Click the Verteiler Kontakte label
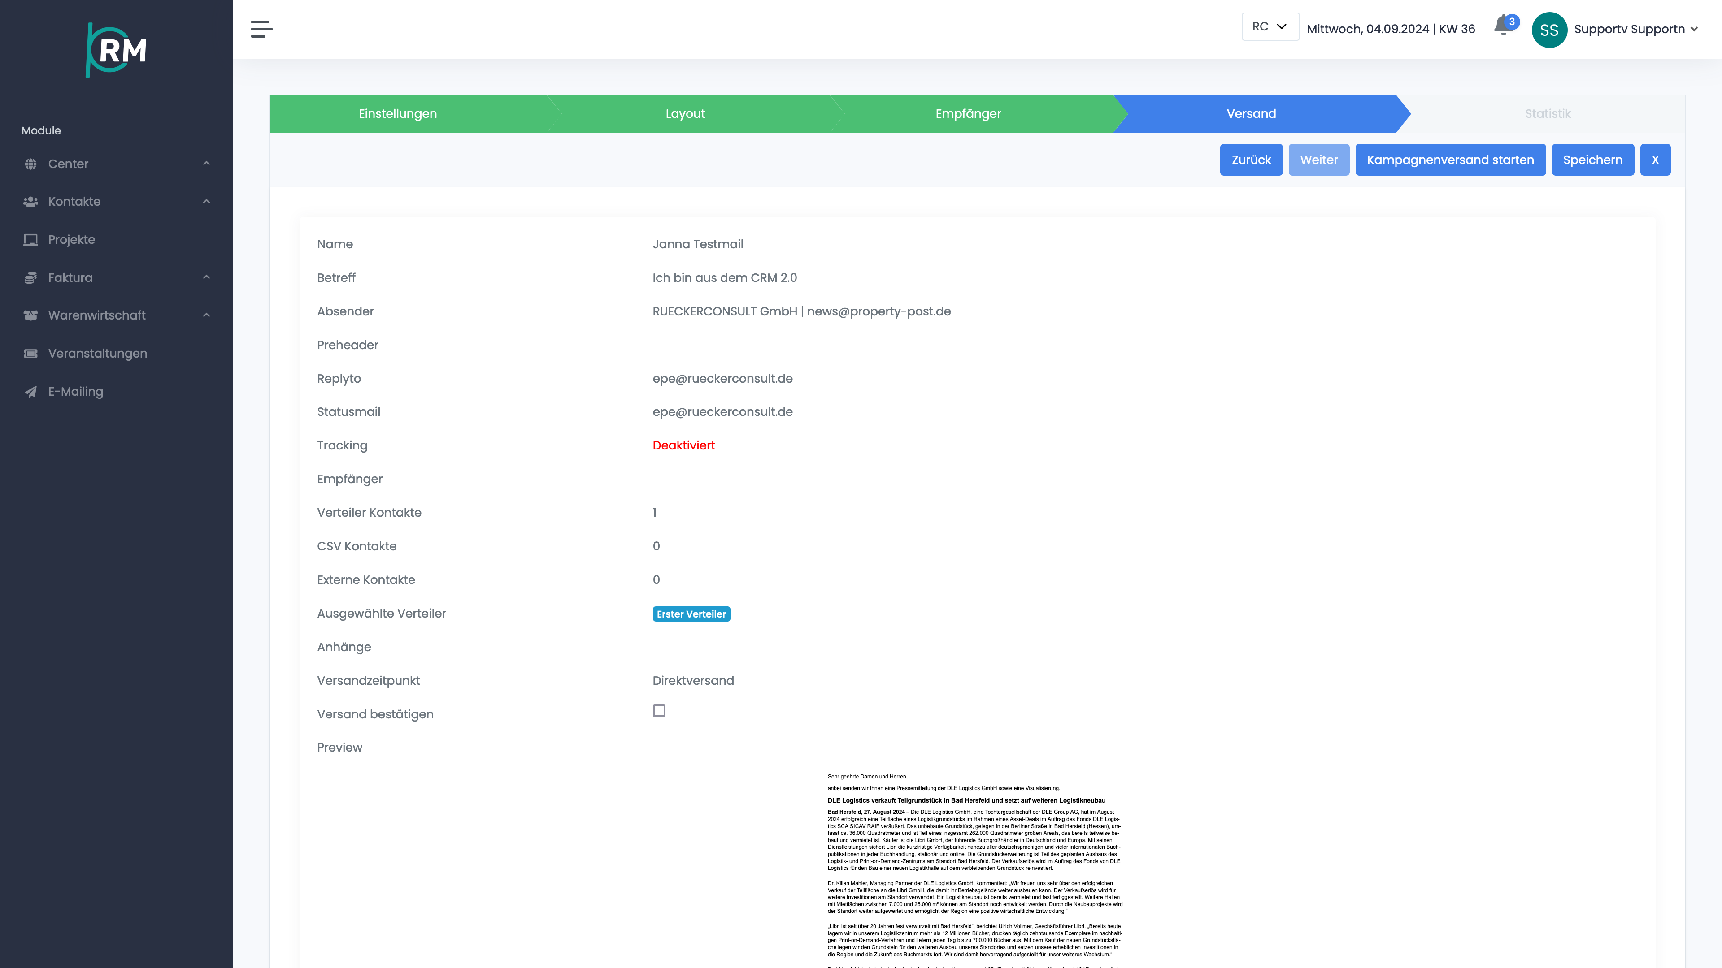Screen dimensions: 1722x968 click(369, 513)
